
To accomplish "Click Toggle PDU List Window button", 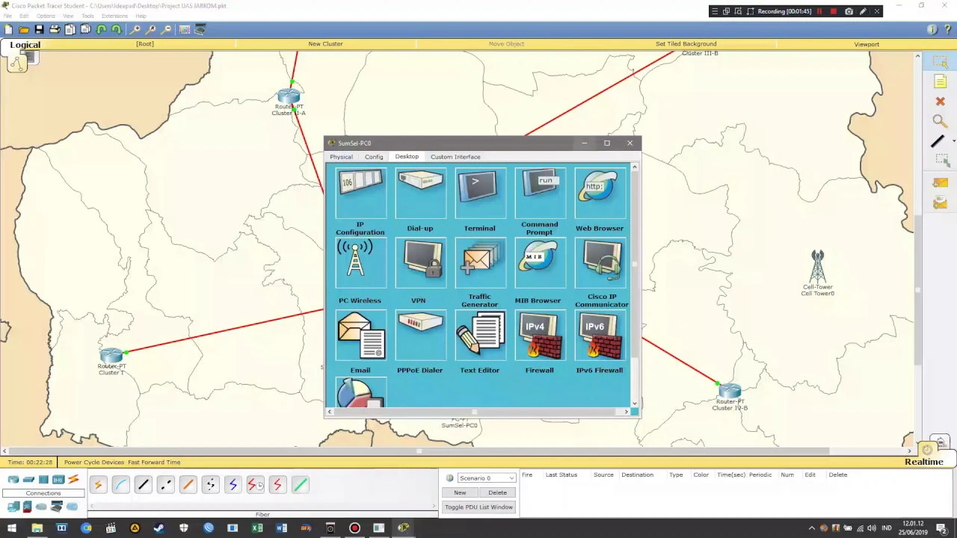I will click(x=478, y=507).
